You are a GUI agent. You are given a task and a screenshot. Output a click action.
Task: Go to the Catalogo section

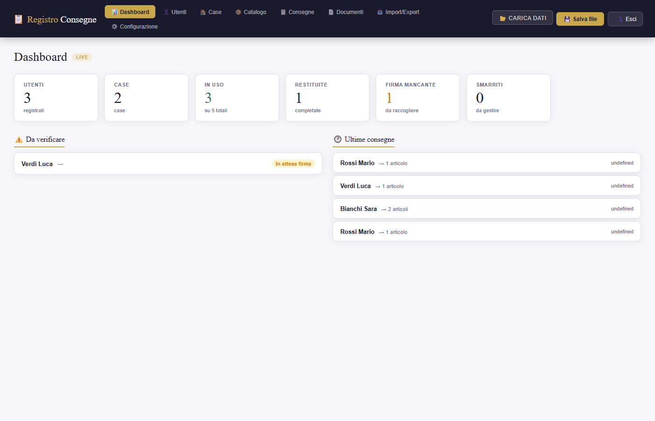[x=251, y=12]
